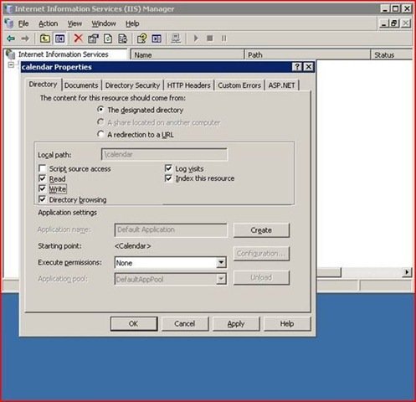Click the dialog context help question button
This screenshot has height=402, width=416.
click(297, 67)
